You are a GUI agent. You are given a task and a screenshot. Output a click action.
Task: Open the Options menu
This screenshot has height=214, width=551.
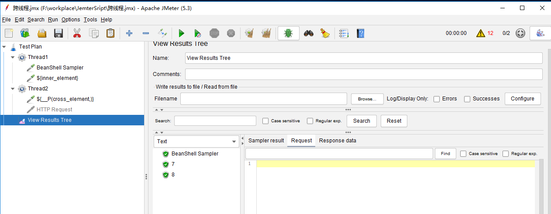(x=71, y=20)
